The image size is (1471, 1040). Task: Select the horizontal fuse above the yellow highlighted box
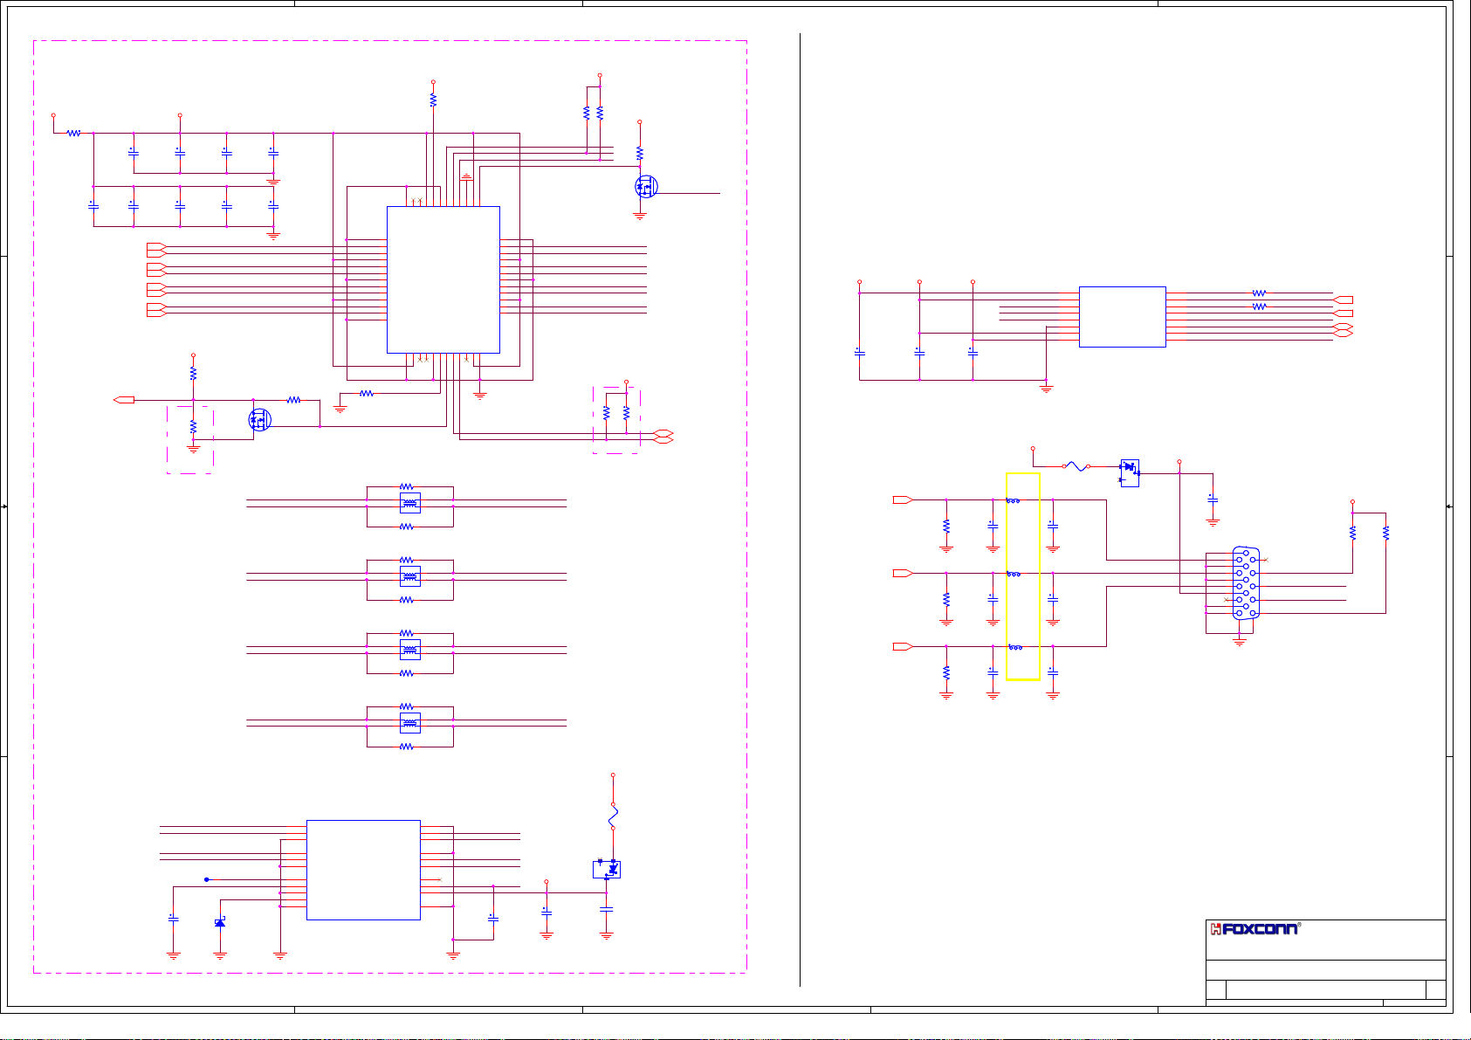point(1077,467)
